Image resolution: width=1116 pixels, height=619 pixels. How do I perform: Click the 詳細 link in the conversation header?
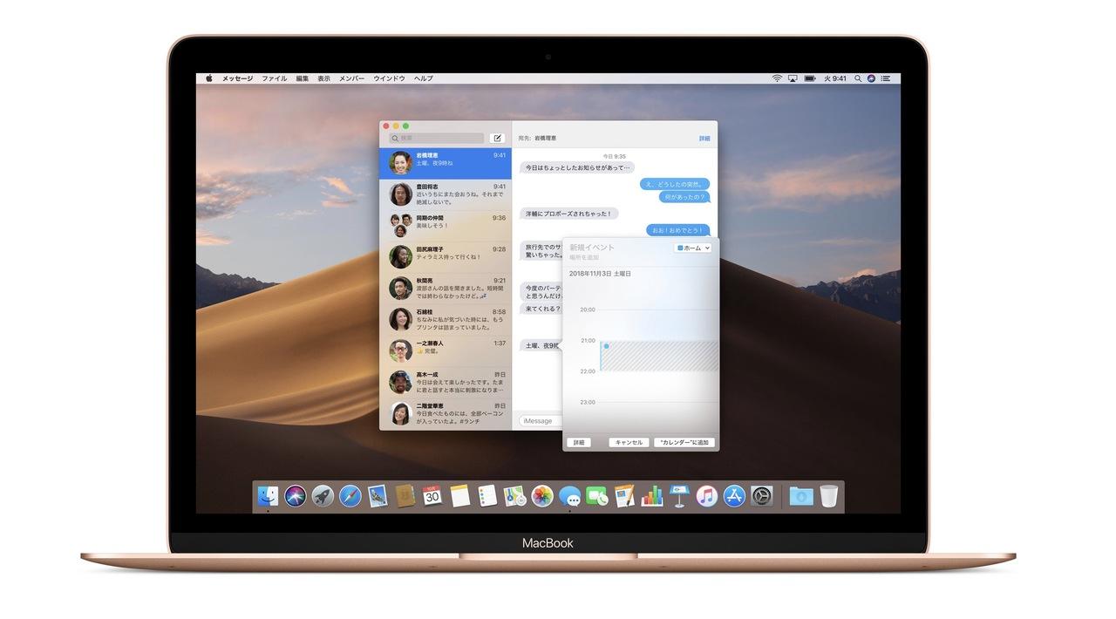[x=704, y=138]
